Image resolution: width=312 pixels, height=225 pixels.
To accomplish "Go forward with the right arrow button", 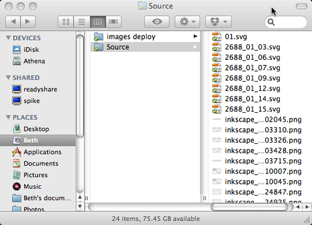I will pyautogui.click(x=28, y=22).
